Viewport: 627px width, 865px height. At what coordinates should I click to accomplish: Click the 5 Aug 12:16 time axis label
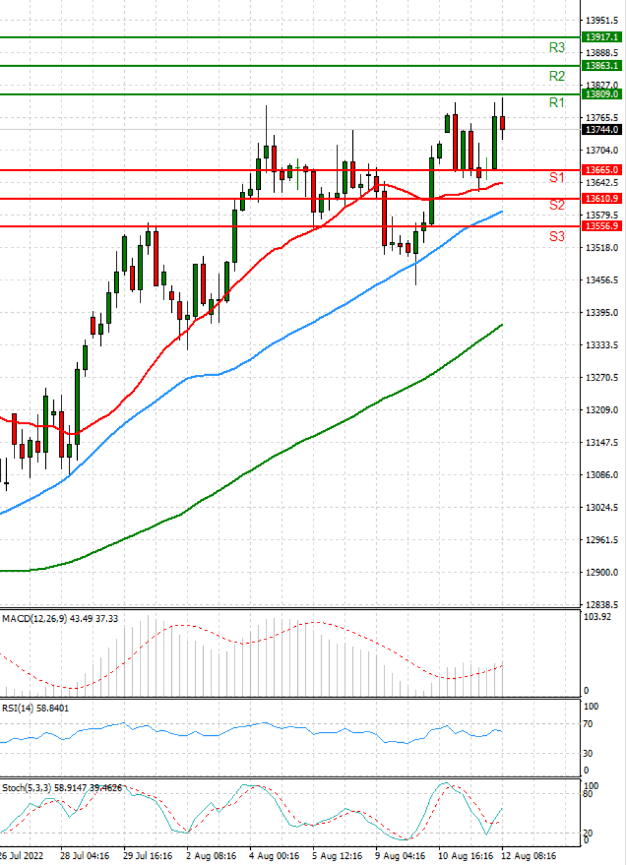337,856
